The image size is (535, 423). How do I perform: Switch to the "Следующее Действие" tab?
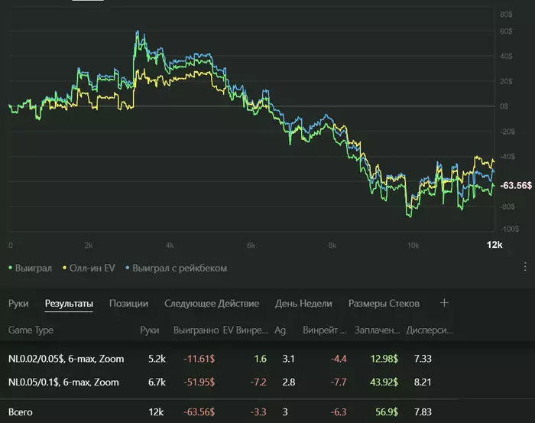click(212, 304)
